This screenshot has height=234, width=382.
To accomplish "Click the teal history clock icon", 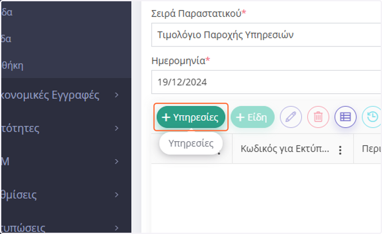I will 371,117.
